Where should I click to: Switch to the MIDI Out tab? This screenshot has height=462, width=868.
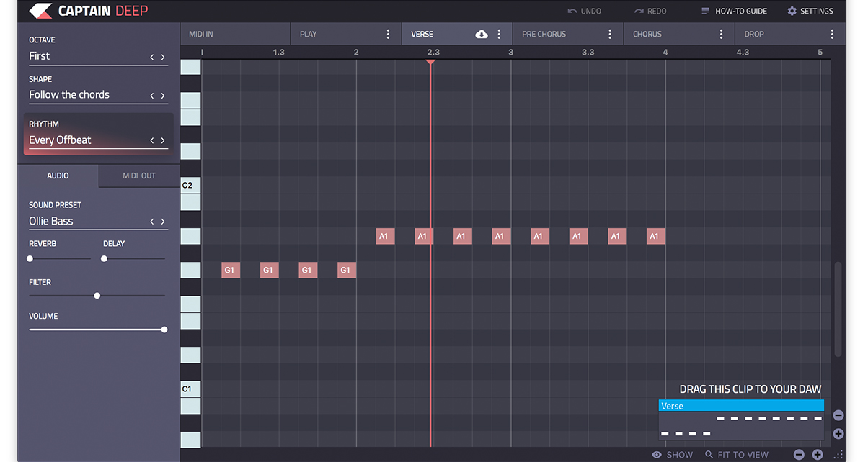click(x=138, y=175)
